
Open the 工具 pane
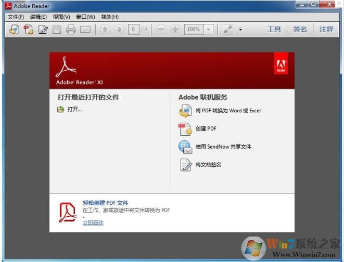[x=274, y=29]
